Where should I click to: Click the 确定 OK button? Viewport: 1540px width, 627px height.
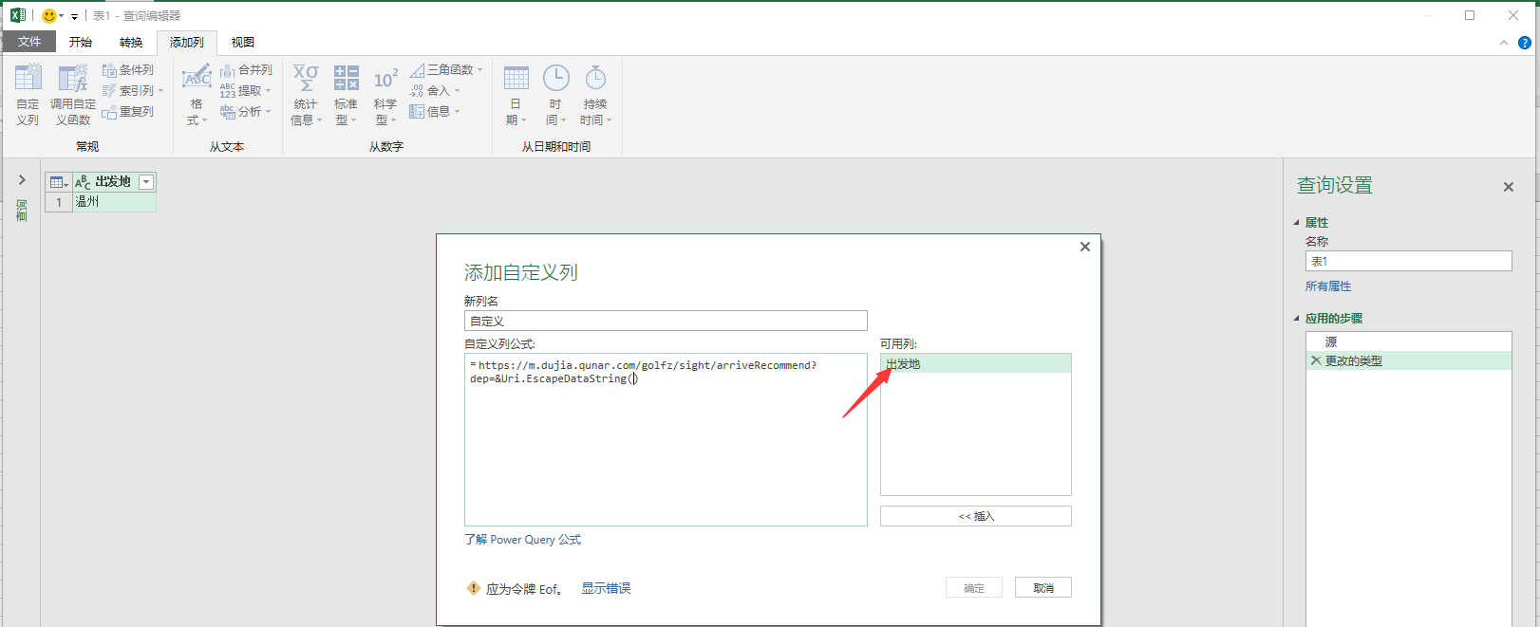coord(974,588)
